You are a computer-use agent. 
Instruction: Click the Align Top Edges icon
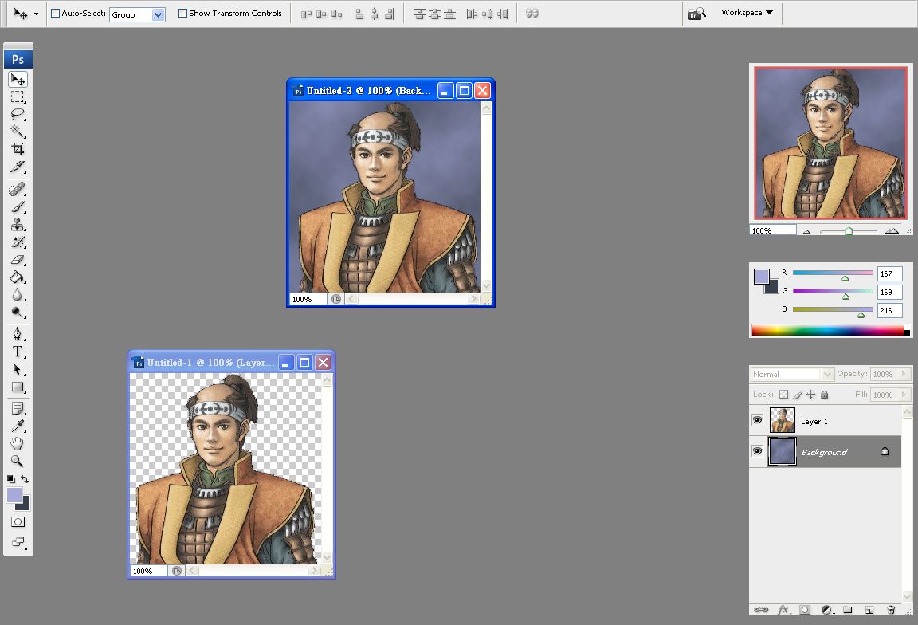pos(306,14)
